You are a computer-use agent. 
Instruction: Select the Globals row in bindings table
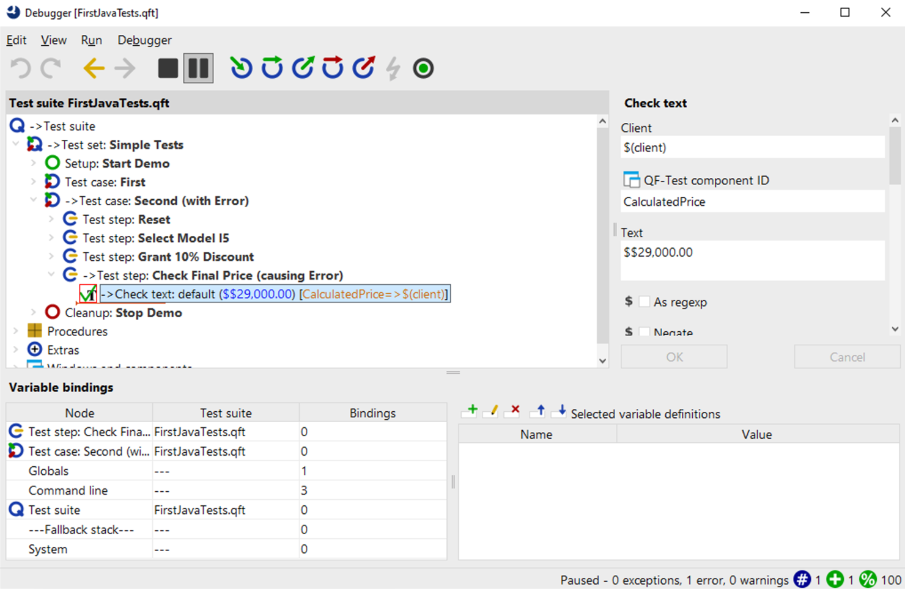coord(226,470)
